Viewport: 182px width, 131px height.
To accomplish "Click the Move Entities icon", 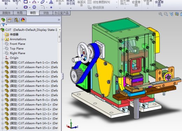I will (x=90, y=7).
